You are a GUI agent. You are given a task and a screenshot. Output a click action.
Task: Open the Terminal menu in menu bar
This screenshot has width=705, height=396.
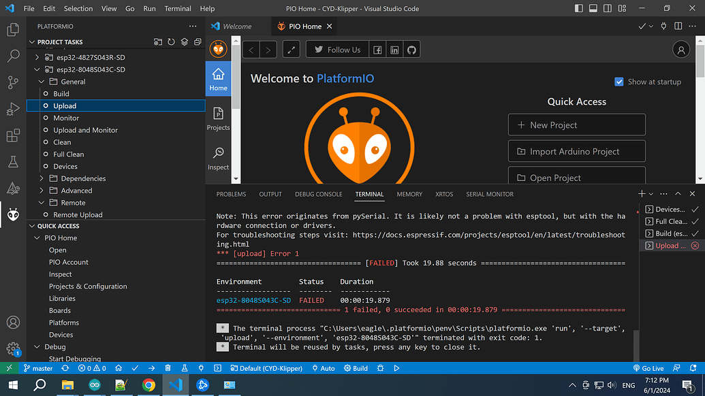pyautogui.click(x=178, y=9)
